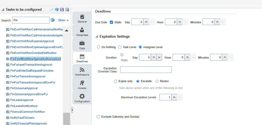262x125 pixels.
Task: Click the green search go arrow icon
Action: tap(52, 20)
